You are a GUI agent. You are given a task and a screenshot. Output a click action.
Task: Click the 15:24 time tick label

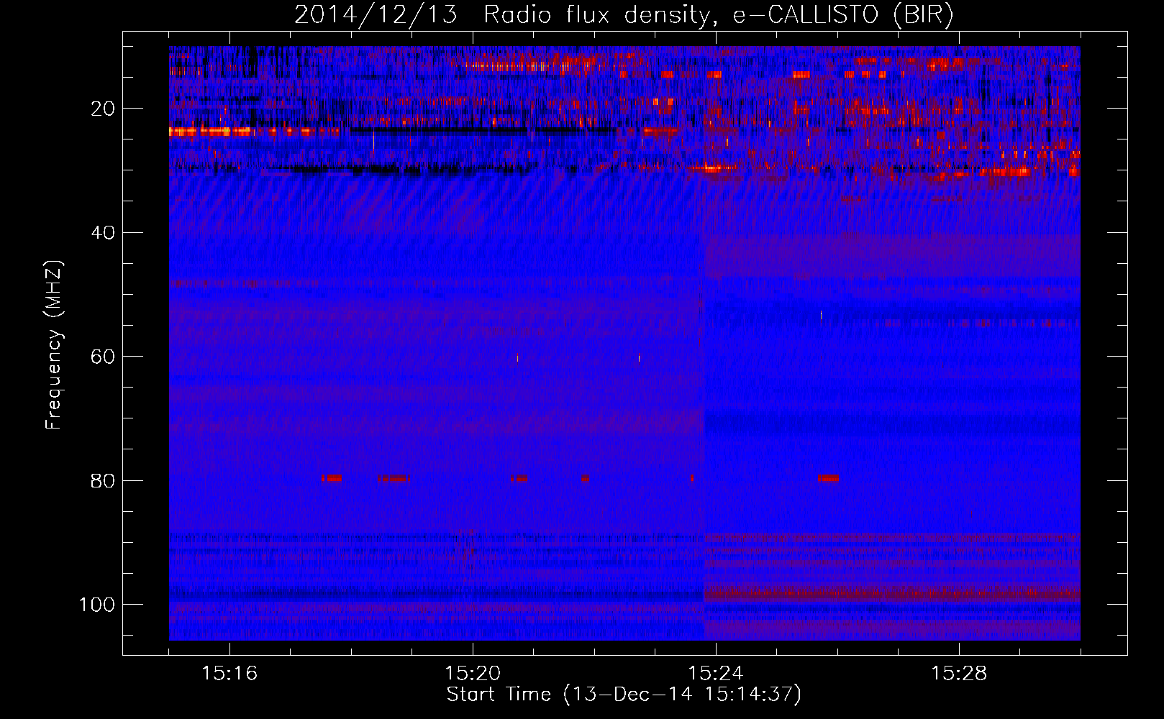point(716,673)
